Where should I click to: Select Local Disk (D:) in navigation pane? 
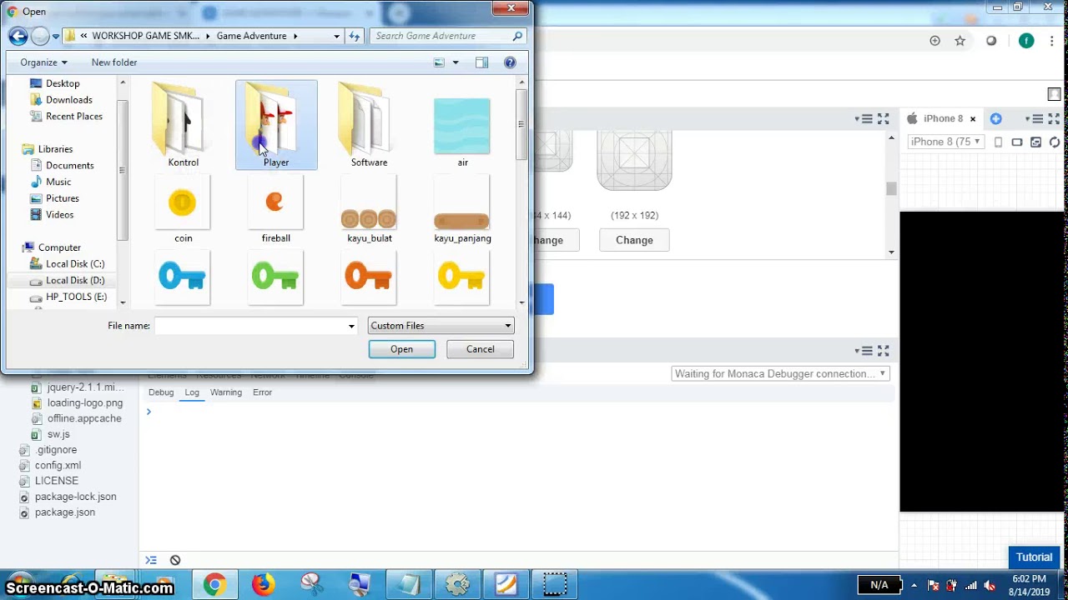[x=74, y=281]
